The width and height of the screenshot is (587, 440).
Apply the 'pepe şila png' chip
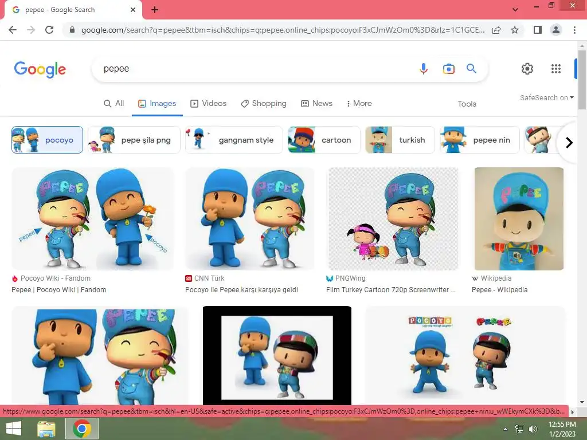tap(134, 140)
